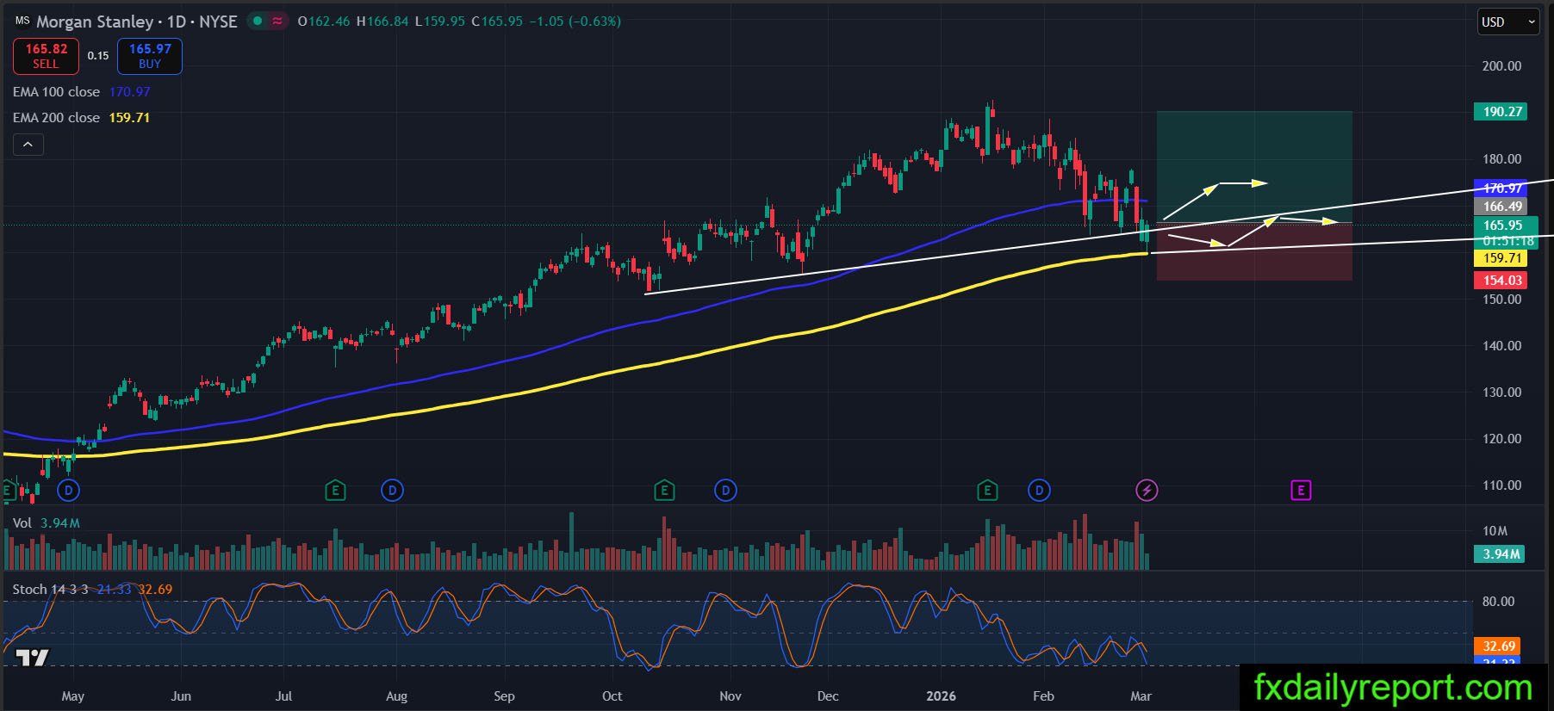The width and height of the screenshot is (1554, 711).
Task: Click the 140.00 price axis level
Action: [x=1501, y=345]
